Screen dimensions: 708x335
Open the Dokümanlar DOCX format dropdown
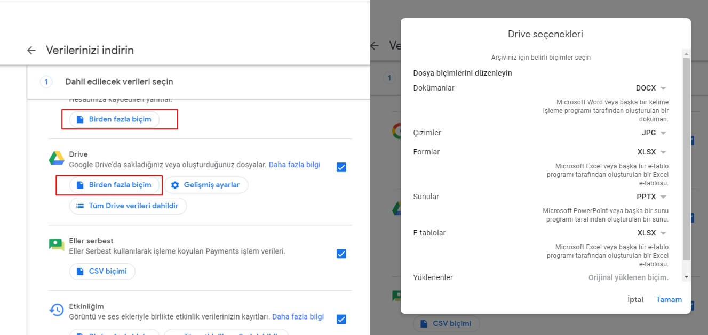click(651, 88)
